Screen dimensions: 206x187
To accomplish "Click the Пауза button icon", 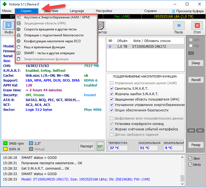I will [x=179, y=25].
